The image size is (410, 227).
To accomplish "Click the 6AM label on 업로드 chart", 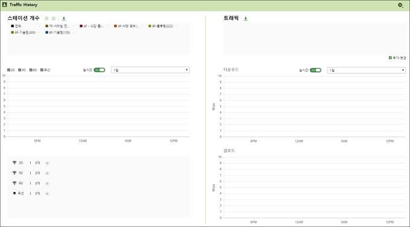I will 344,222.
